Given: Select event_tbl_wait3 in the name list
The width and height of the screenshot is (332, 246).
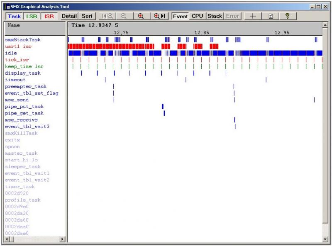Looking at the screenshot, I should [27, 127].
